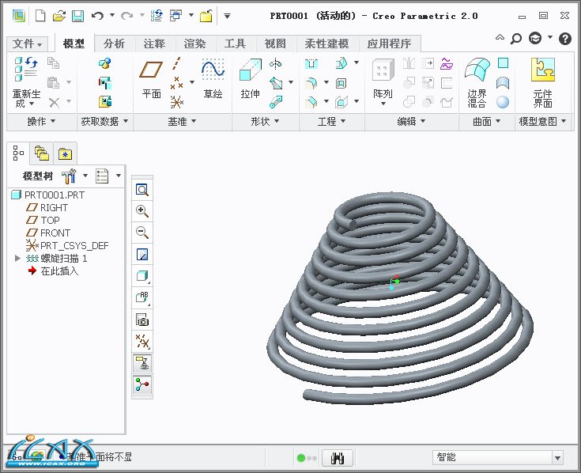Click the Pattern (阵列) tool
Viewport: 581px width, 473px height.
coord(383,81)
